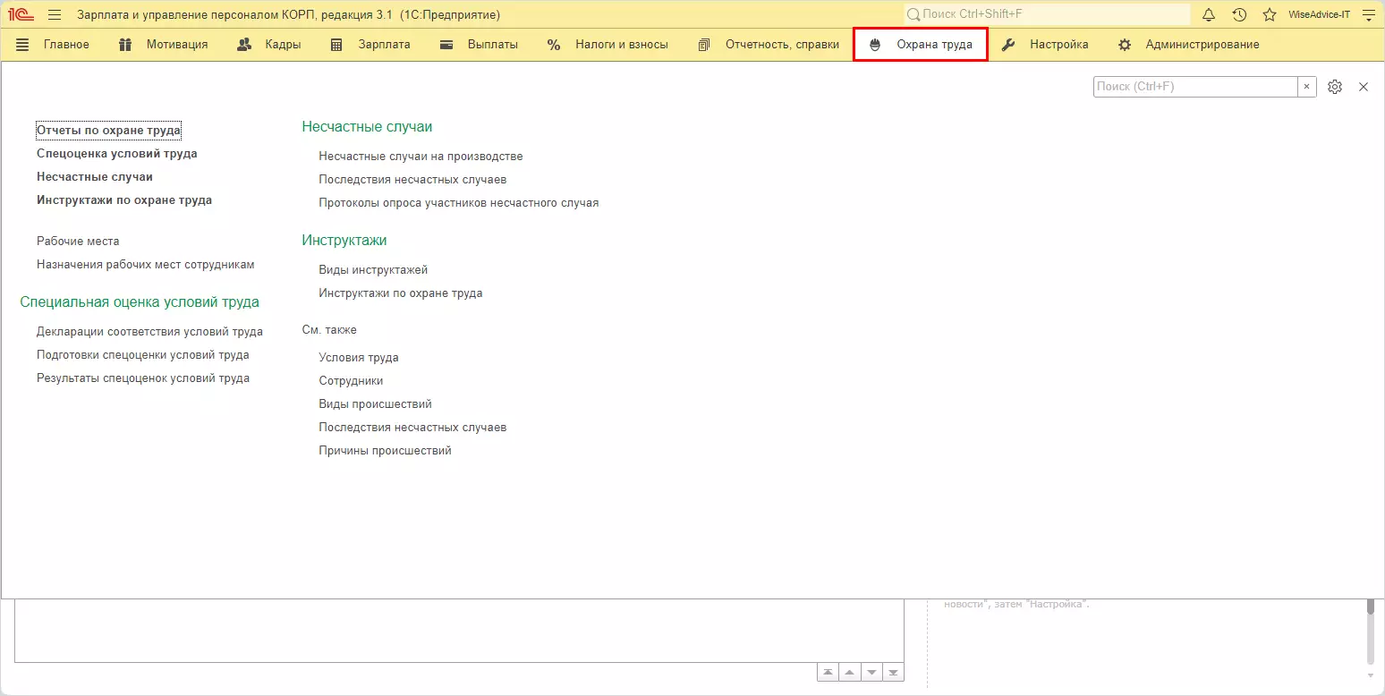Click the 1C logo icon
This screenshot has height=696, width=1385.
tap(21, 14)
